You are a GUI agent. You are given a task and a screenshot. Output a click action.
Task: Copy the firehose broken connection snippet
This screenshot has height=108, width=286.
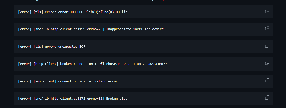[267, 63]
